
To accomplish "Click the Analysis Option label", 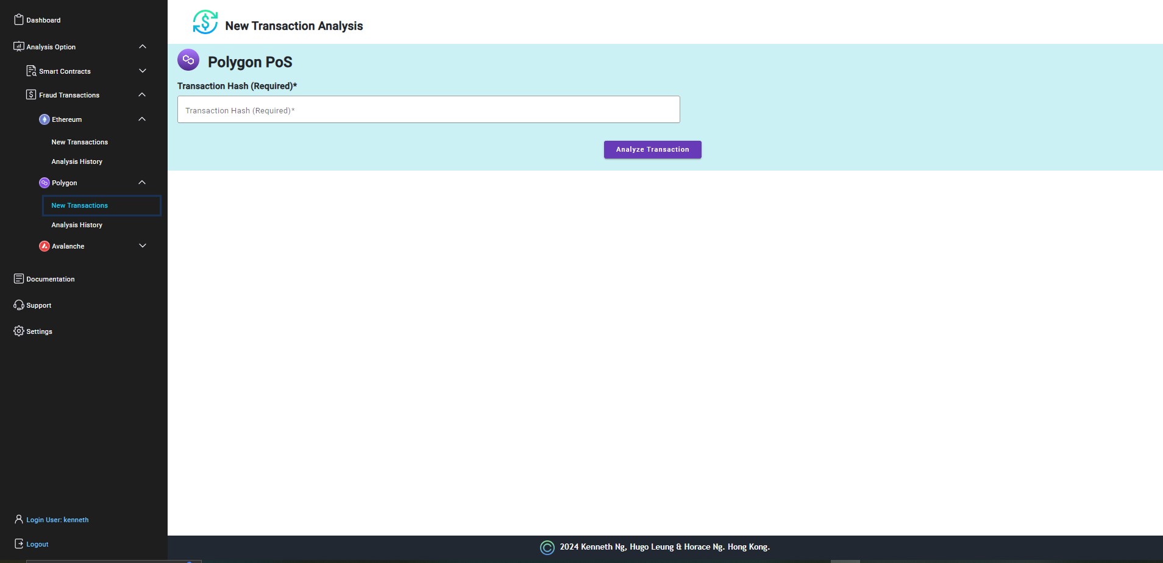I will 51,47.
